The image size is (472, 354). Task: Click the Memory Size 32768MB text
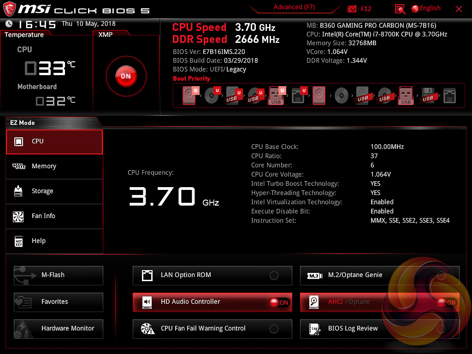coord(342,43)
